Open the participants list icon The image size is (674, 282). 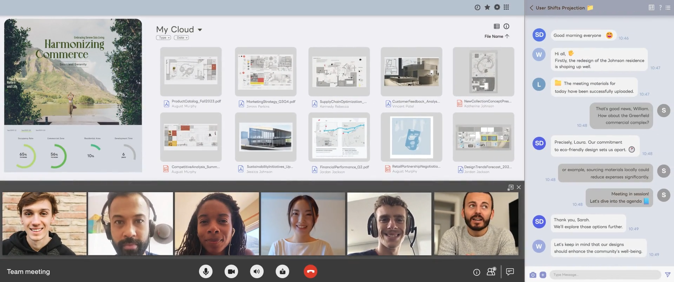click(491, 271)
